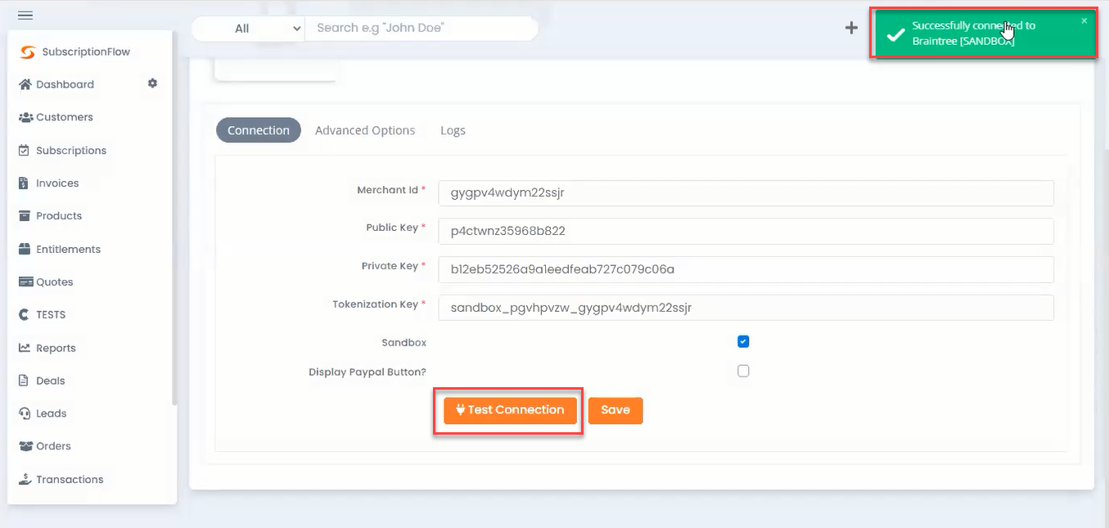The width and height of the screenshot is (1109, 528).
Task: Click the Save button
Action: coord(615,410)
